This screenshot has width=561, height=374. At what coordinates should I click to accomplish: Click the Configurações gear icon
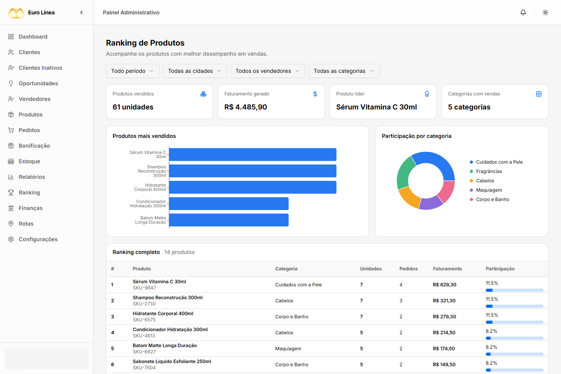pyautogui.click(x=11, y=239)
